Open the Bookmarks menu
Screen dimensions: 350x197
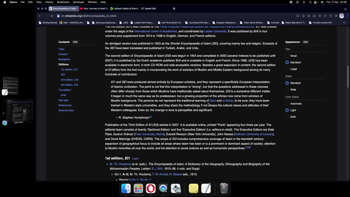coord(63,2)
